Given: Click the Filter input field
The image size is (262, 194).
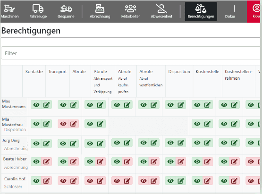Looking at the screenshot, I should click(x=131, y=53).
